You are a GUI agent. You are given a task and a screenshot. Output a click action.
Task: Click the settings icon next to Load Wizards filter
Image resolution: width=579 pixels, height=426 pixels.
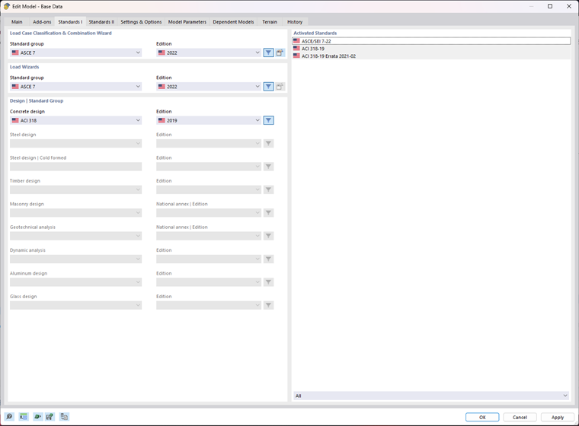pos(280,87)
